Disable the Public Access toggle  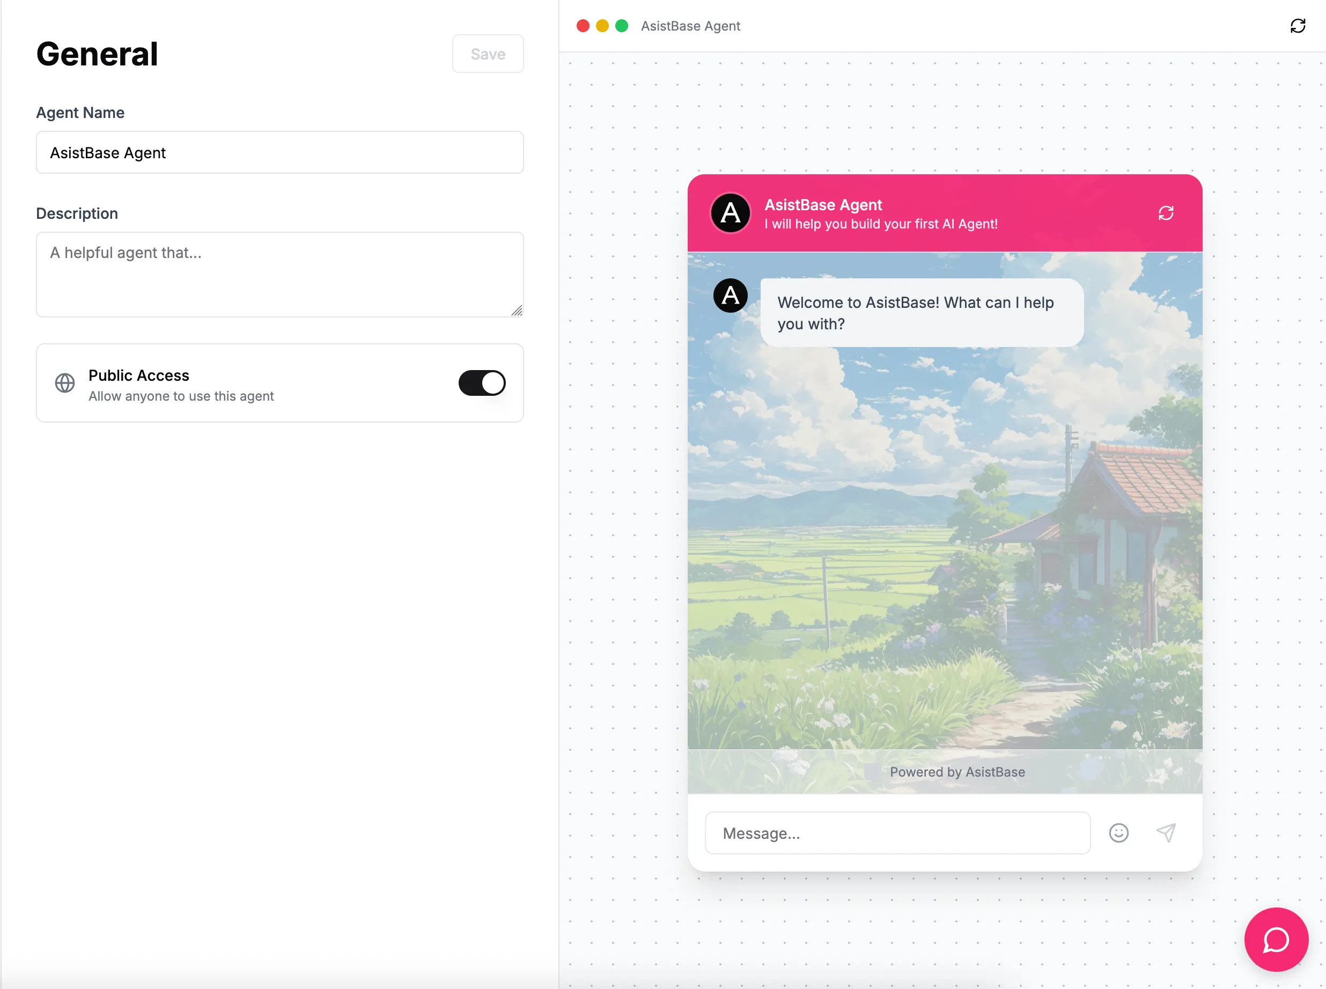[x=482, y=383]
